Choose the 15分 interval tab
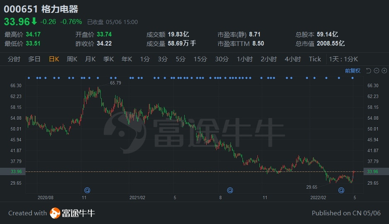The image size is (389, 224). click(200, 59)
